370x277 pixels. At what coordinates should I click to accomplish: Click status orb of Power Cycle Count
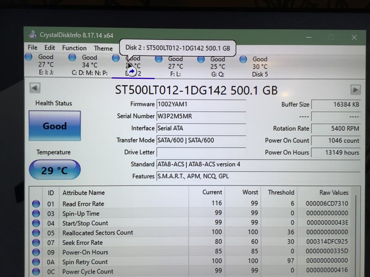click(36, 271)
